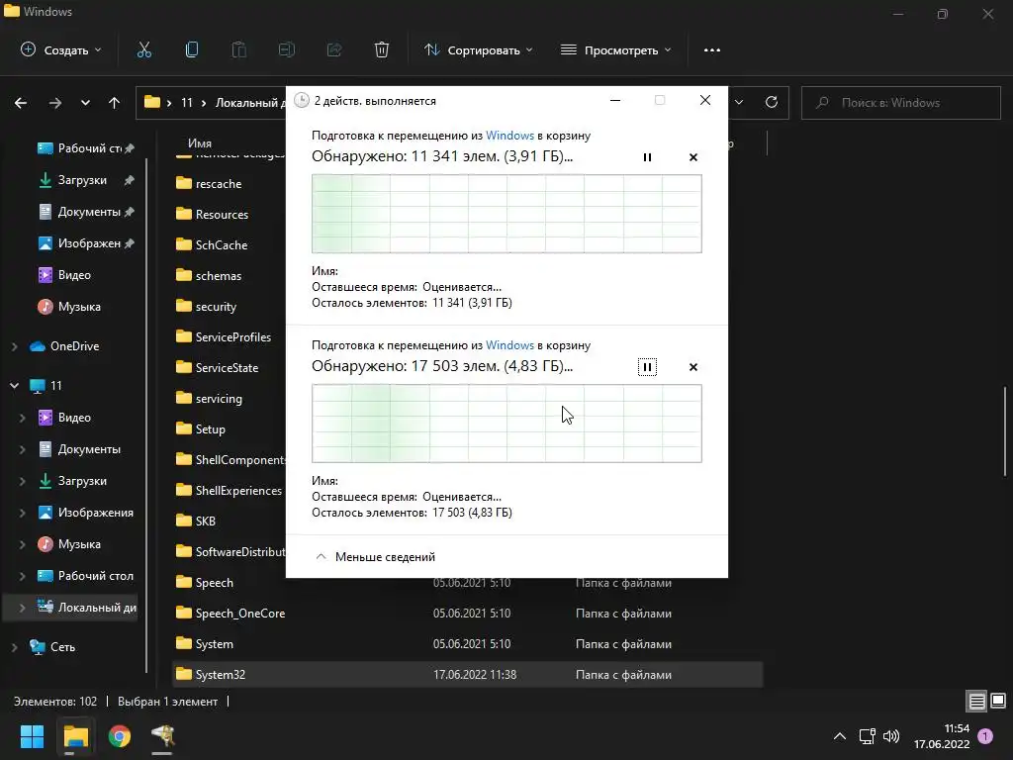Click the Copy icon in the toolbar
1013x760 pixels.
pyautogui.click(x=192, y=49)
